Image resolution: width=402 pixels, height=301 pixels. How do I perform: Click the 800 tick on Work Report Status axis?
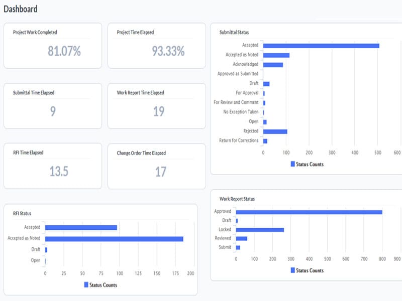point(382,259)
